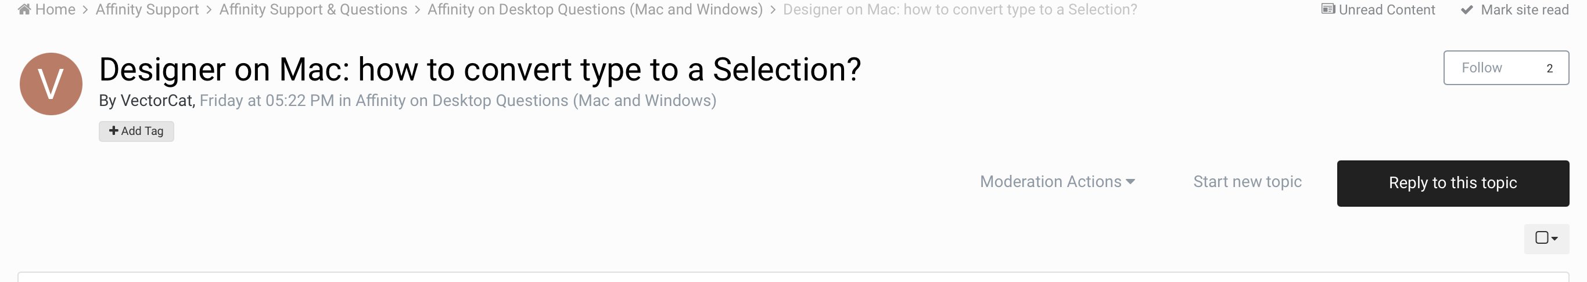Click the Friday at 05:22 PM timestamp
Image resolution: width=1587 pixels, height=282 pixels.
coord(267,101)
